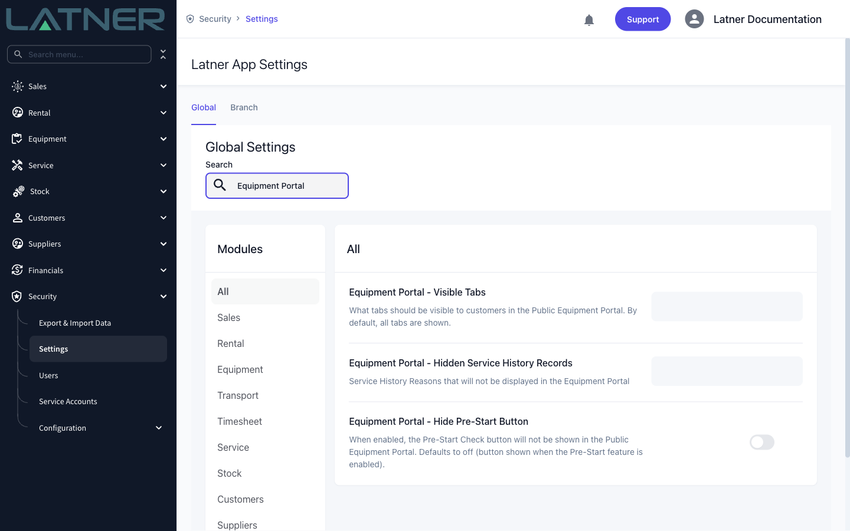Open the Visible Tabs selection field
The width and height of the screenshot is (850, 531).
(x=727, y=306)
